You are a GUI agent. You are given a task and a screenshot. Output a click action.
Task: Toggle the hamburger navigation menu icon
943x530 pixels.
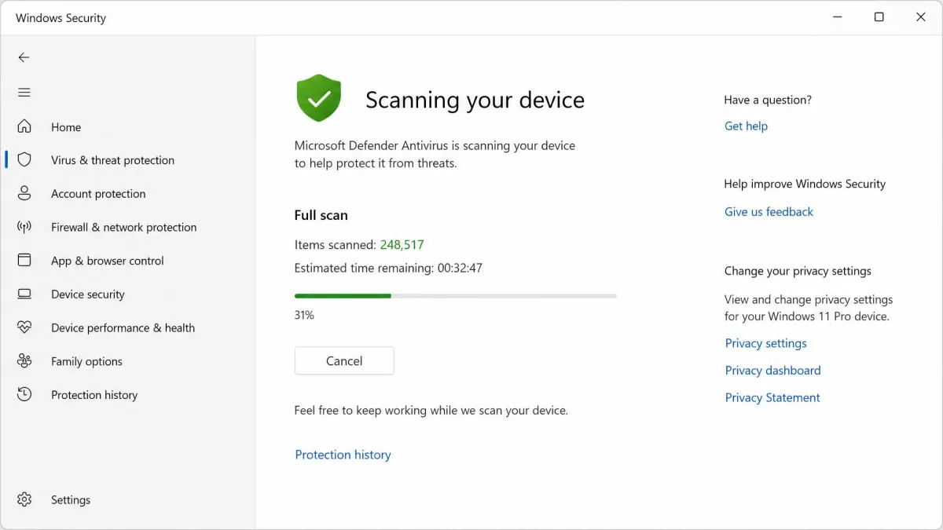[24, 93]
